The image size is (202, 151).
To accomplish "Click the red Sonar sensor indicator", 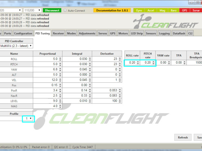I will (196, 10).
